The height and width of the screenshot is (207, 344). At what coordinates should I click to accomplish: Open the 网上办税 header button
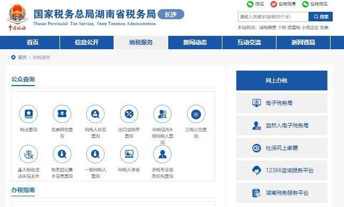point(282,80)
